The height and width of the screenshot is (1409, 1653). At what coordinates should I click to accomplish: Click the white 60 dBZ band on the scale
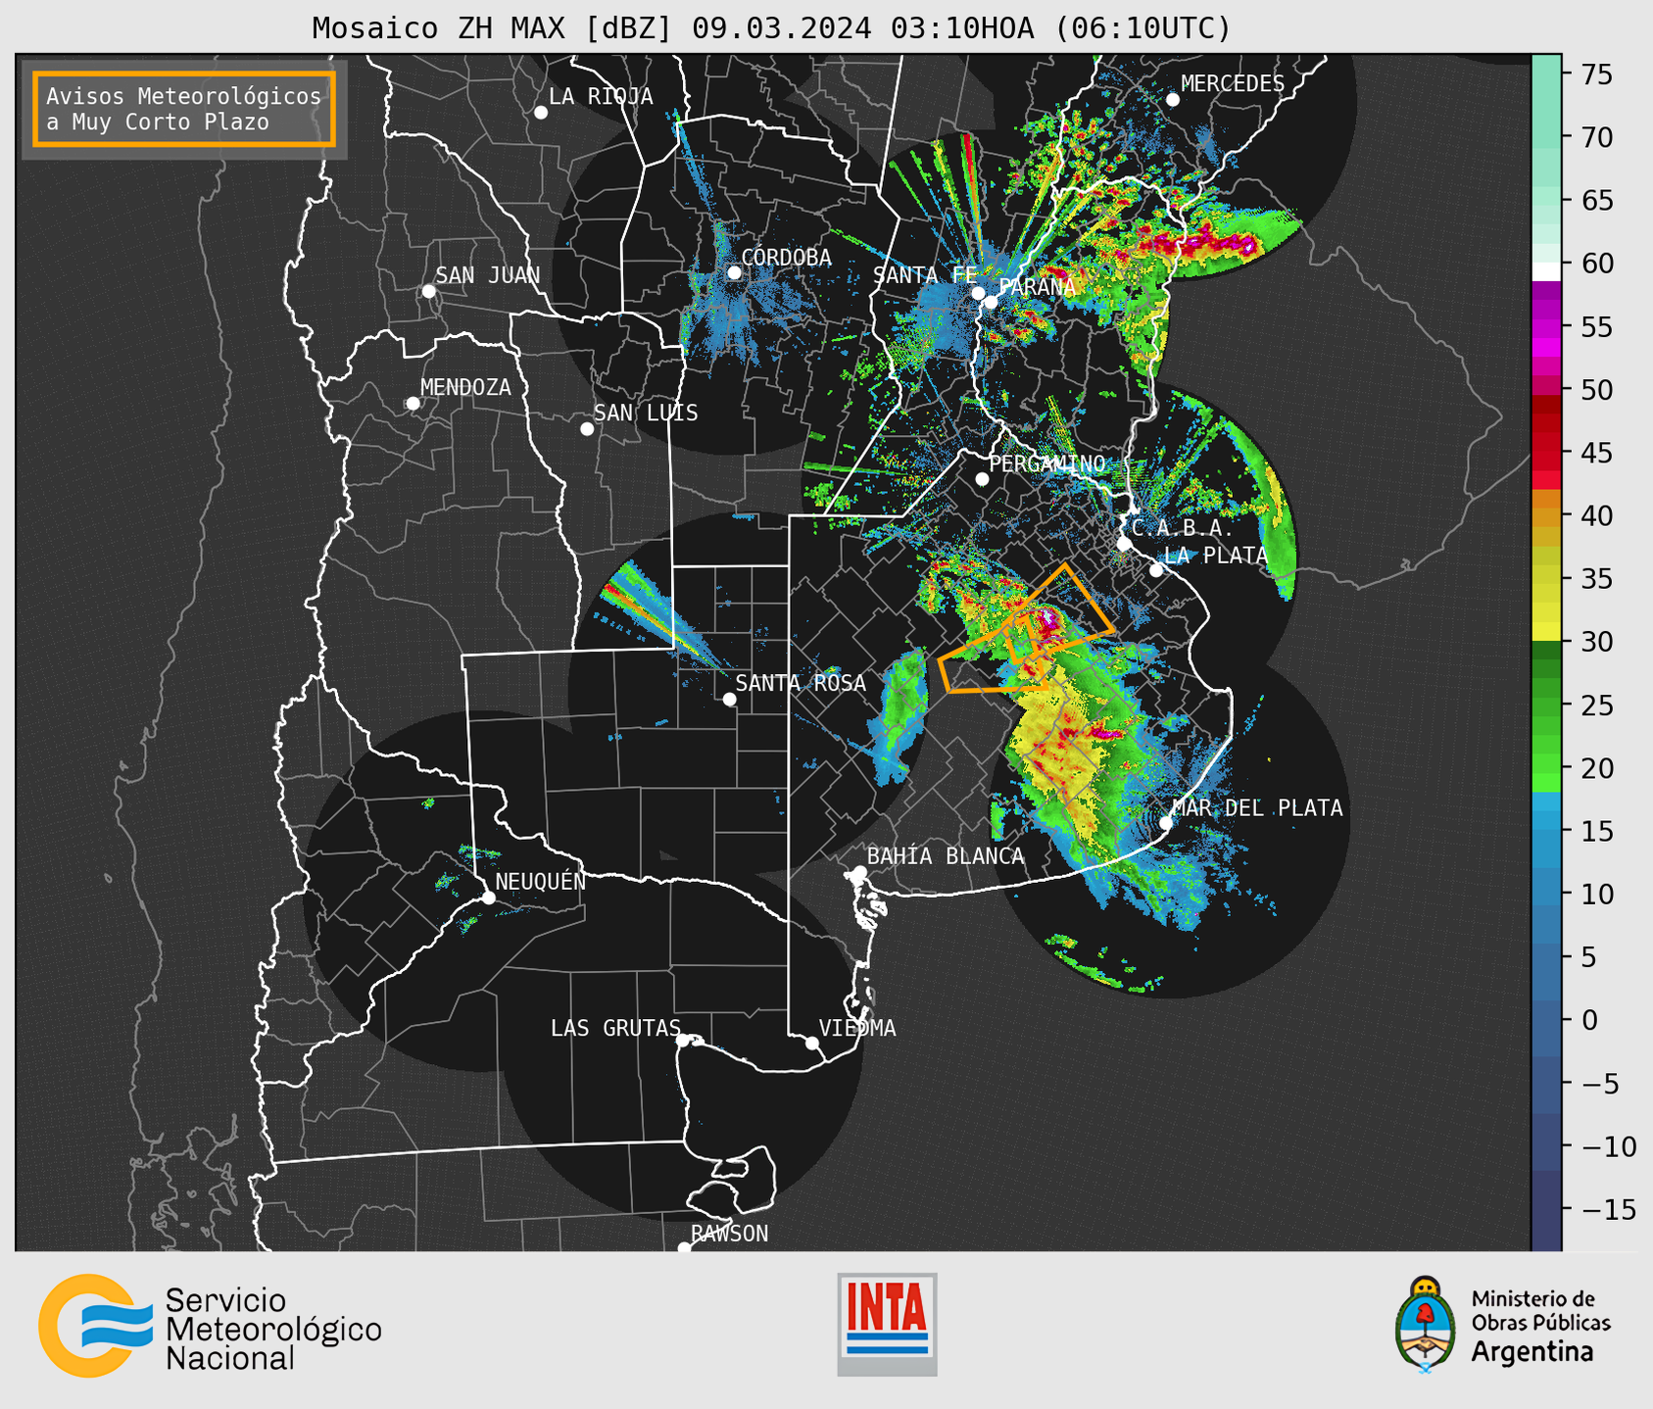tap(1546, 270)
